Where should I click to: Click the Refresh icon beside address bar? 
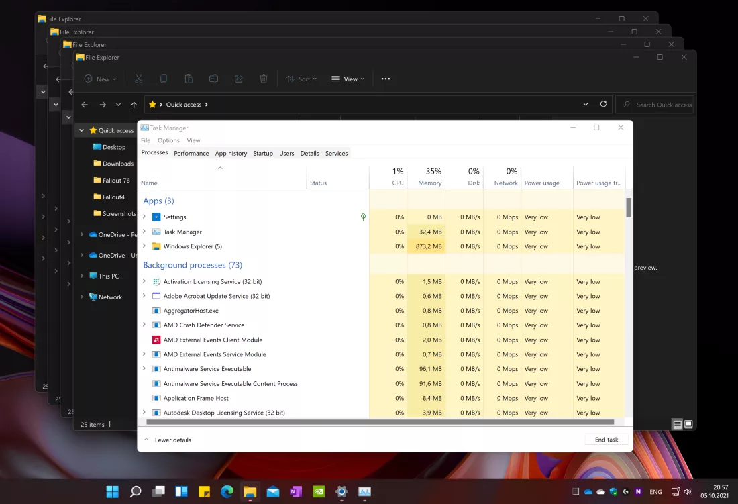[603, 104]
